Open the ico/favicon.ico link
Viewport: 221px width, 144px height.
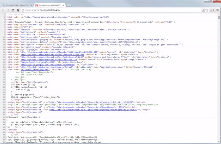(49, 60)
